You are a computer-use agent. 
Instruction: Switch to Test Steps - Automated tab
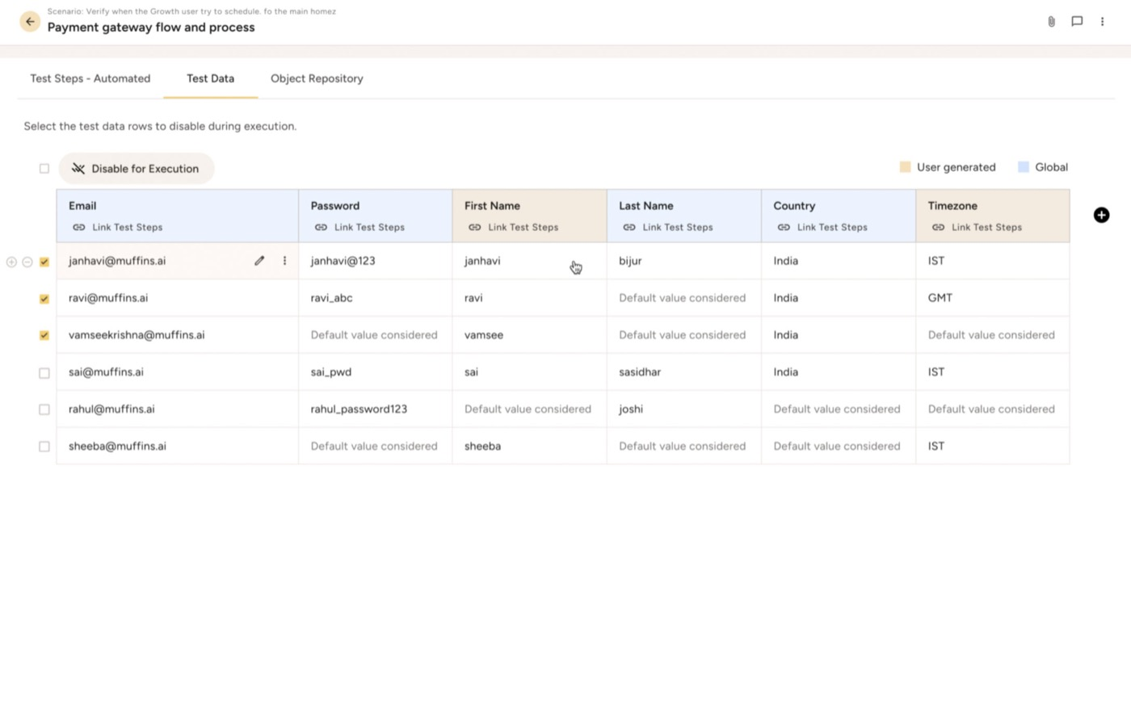pos(90,78)
